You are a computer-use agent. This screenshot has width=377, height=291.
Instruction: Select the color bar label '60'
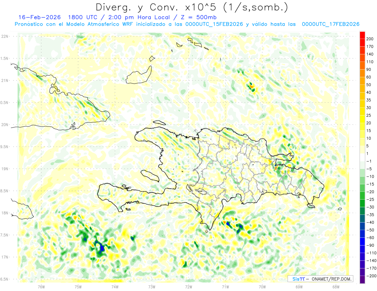tap(369, 77)
